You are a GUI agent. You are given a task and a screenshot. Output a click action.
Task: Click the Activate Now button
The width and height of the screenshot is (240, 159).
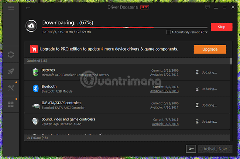tap(215, 149)
